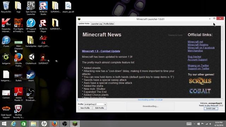Switch to Minecraft block icon in taskbar
Image resolution: width=226 pixels, height=127 pixels.
tap(75, 124)
